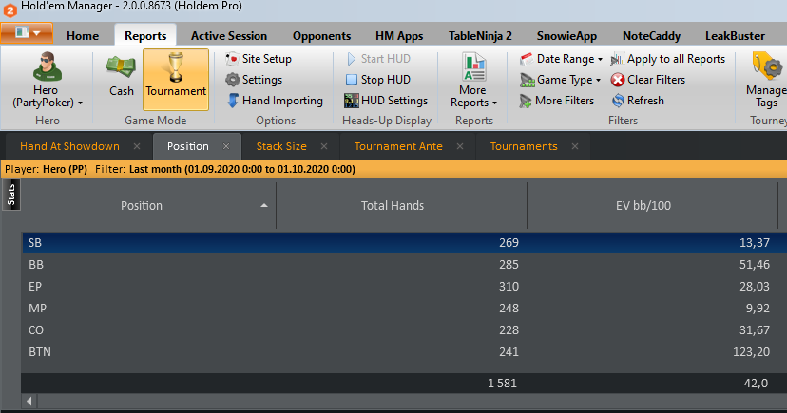The image size is (787, 413).
Task: Select the EP position row
Action: (405, 286)
